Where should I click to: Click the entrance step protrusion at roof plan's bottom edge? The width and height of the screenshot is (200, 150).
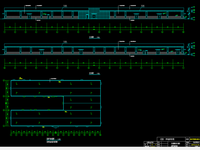click(55, 127)
